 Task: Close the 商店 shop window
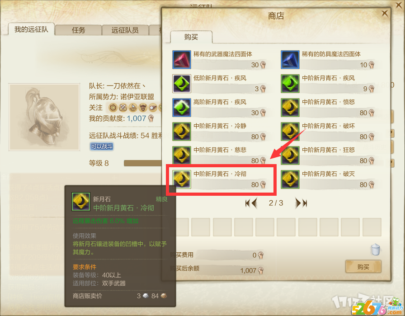click(x=385, y=13)
